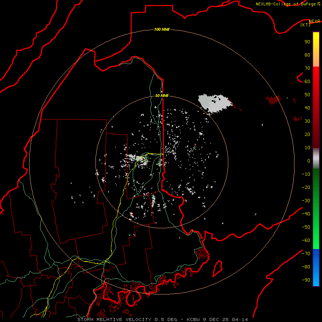This screenshot has width=322, height=322.
Task: Click the -90 value on the velocity scale
Action: (x=306, y=280)
